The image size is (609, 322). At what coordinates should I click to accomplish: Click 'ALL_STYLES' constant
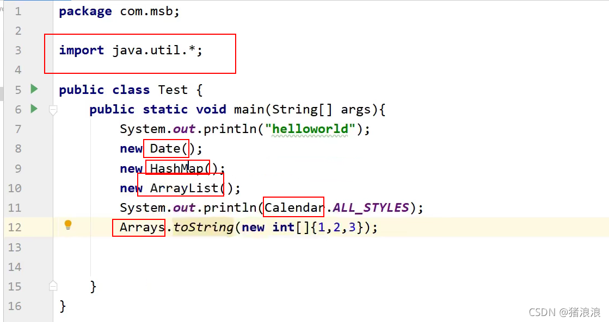371,207
